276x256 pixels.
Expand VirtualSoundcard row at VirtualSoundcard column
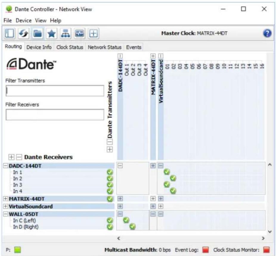point(161,206)
